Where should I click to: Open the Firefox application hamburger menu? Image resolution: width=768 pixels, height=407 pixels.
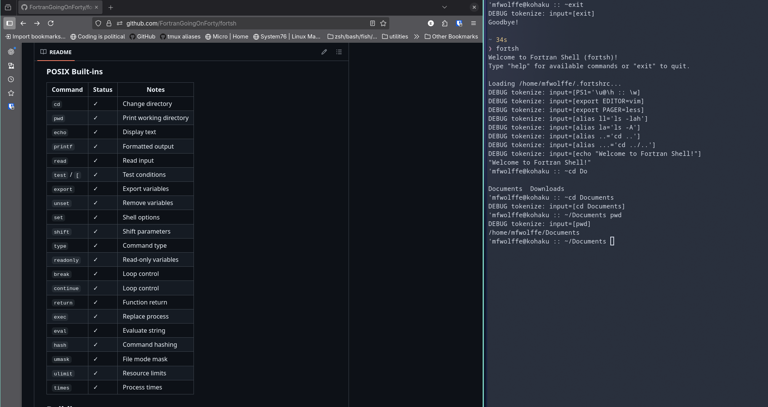tap(474, 23)
